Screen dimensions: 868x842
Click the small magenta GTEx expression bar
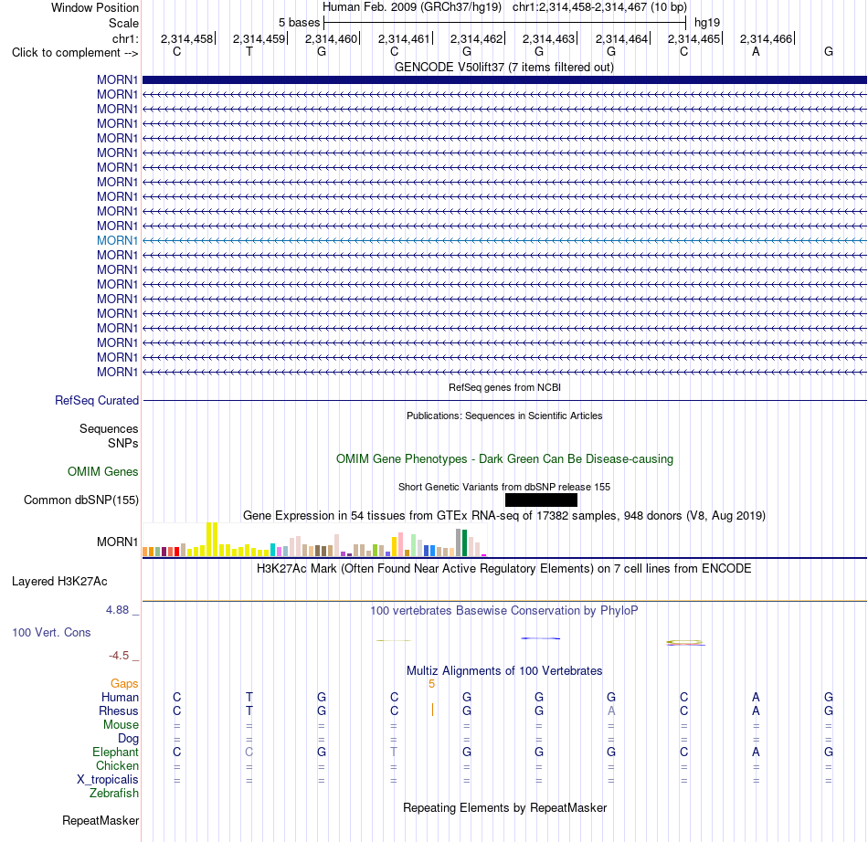tap(484, 555)
